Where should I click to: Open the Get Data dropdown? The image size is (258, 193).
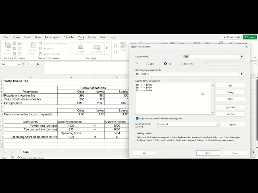[x=8, y=48]
